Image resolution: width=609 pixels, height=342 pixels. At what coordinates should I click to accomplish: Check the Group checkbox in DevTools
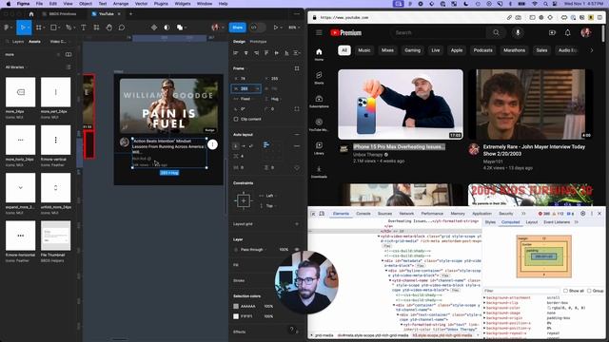(589, 291)
